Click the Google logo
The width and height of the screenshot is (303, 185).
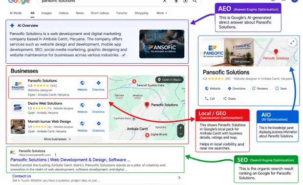19,2
